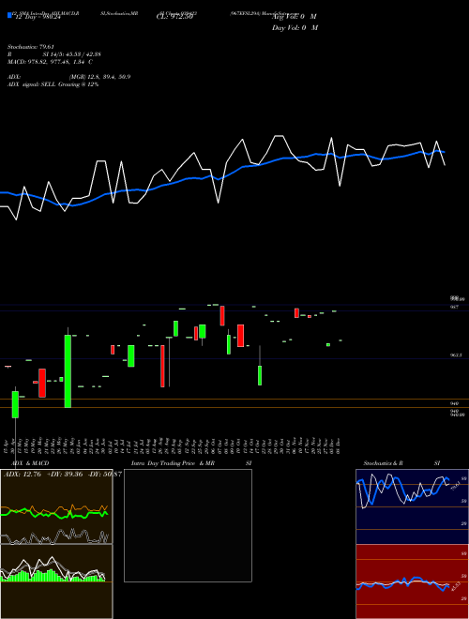Click the blue 12 Day SMA legend square
Screen dimensions: 469x619
tap(9, 16)
